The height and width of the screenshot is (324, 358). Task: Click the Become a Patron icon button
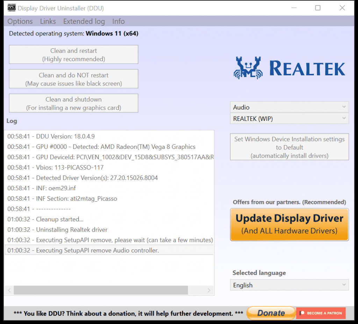321,313
